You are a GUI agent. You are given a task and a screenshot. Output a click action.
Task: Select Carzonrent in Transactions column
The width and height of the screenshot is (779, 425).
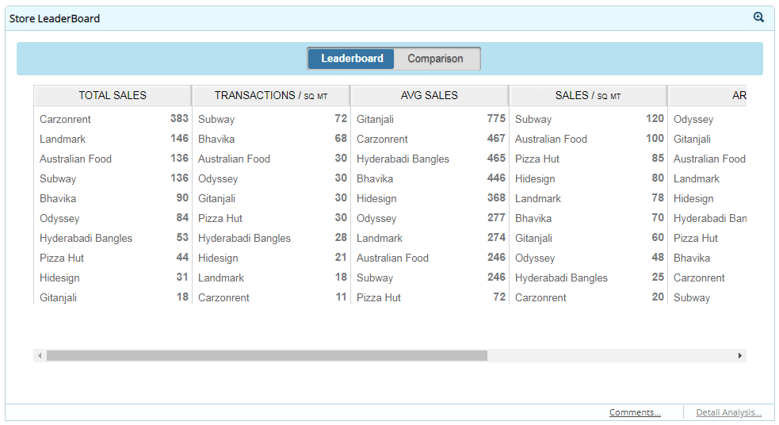223,298
